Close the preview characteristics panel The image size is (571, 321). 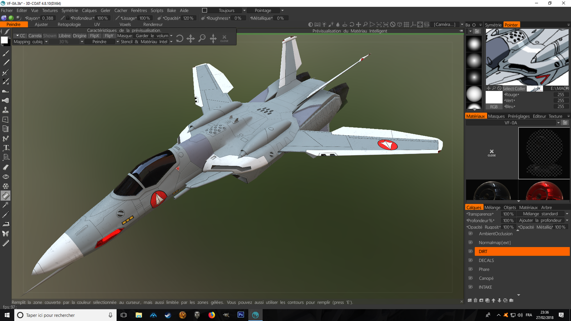tap(224, 38)
